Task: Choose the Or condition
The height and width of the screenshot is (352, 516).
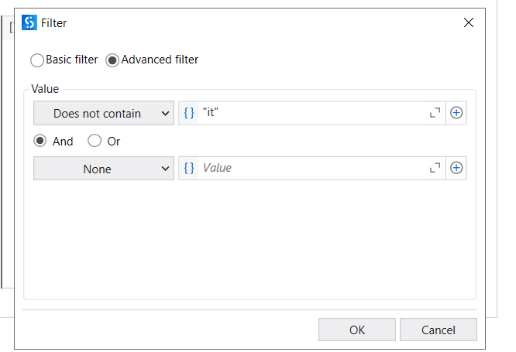Action: [x=95, y=141]
